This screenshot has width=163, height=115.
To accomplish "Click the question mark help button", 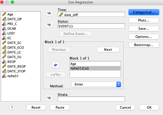I will [12, 108].
